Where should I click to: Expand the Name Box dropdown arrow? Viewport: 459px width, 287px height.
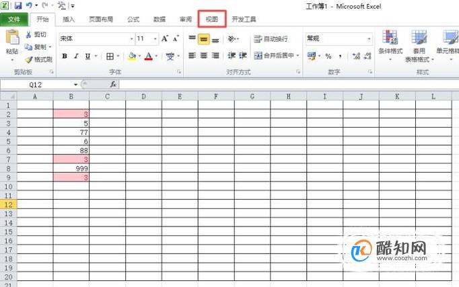coord(75,85)
